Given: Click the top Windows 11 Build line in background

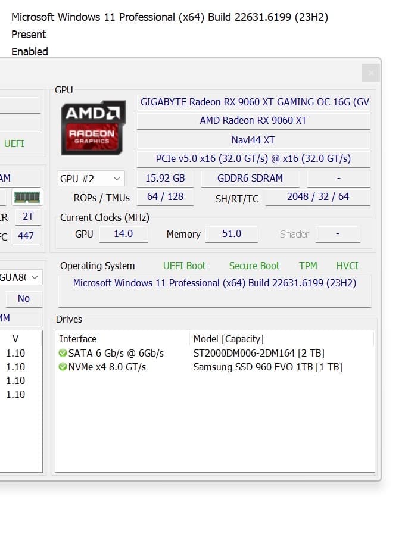Looking at the screenshot, I should coord(169,17).
